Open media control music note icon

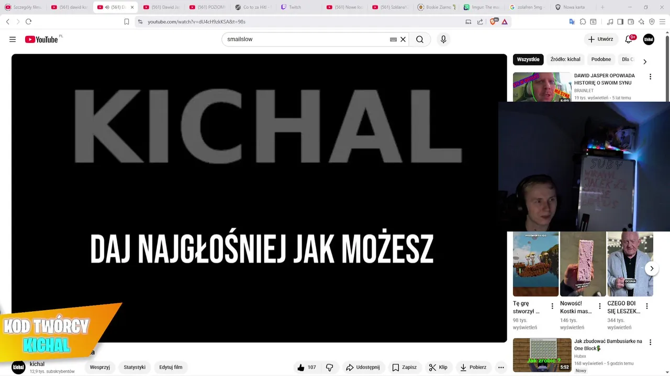pyautogui.click(x=610, y=21)
